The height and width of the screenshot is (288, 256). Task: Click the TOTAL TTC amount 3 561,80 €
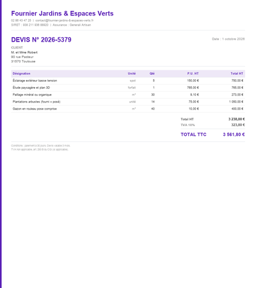[x=234, y=134]
